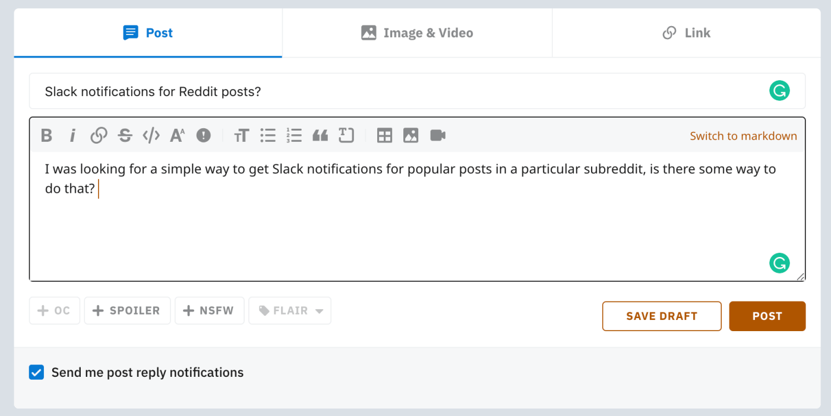The height and width of the screenshot is (416, 831).
Task: Start a numbered list
Action: (294, 136)
